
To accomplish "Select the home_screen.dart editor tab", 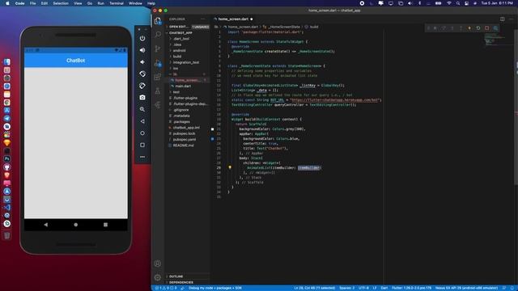I will coord(234,19).
